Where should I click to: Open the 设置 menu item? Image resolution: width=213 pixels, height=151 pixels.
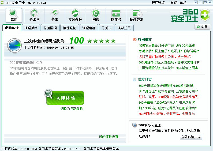pyautogui.click(x=174, y=3)
